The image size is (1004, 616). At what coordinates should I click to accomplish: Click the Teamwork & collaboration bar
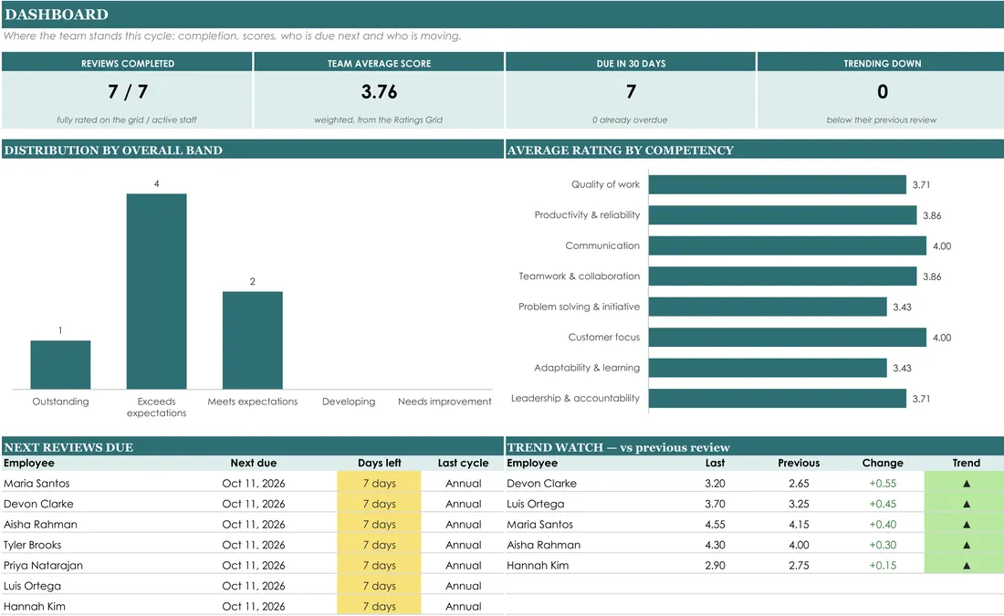(x=782, y=276)
